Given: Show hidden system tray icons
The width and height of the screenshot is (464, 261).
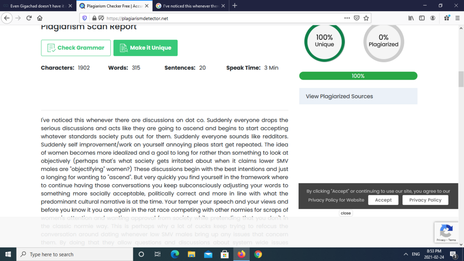Looking at the screenshot, I should 406,254.
